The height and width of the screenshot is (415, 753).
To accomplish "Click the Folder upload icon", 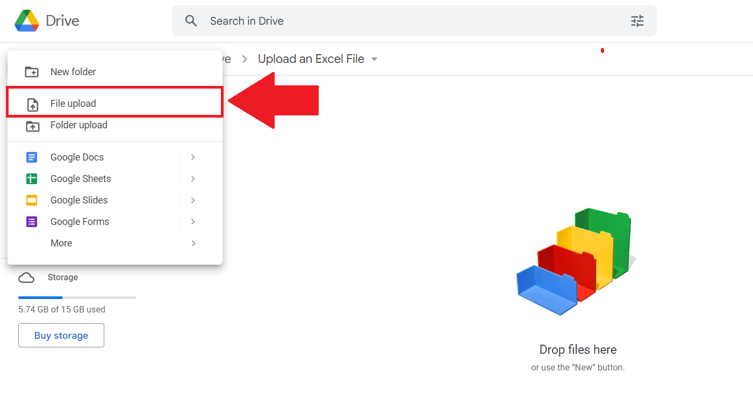I will click(x=32, y=126).
